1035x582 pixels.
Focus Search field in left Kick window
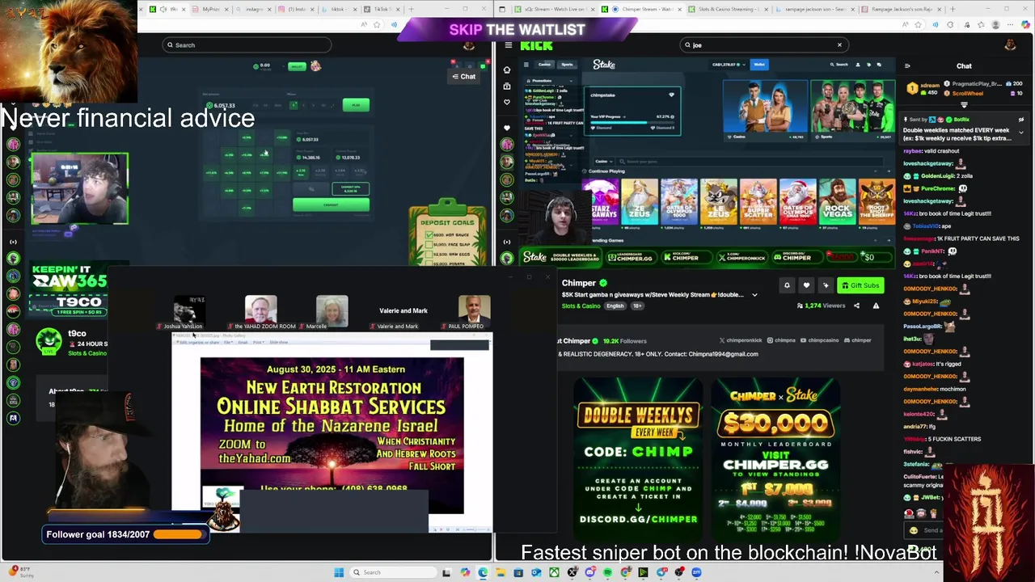247,45
